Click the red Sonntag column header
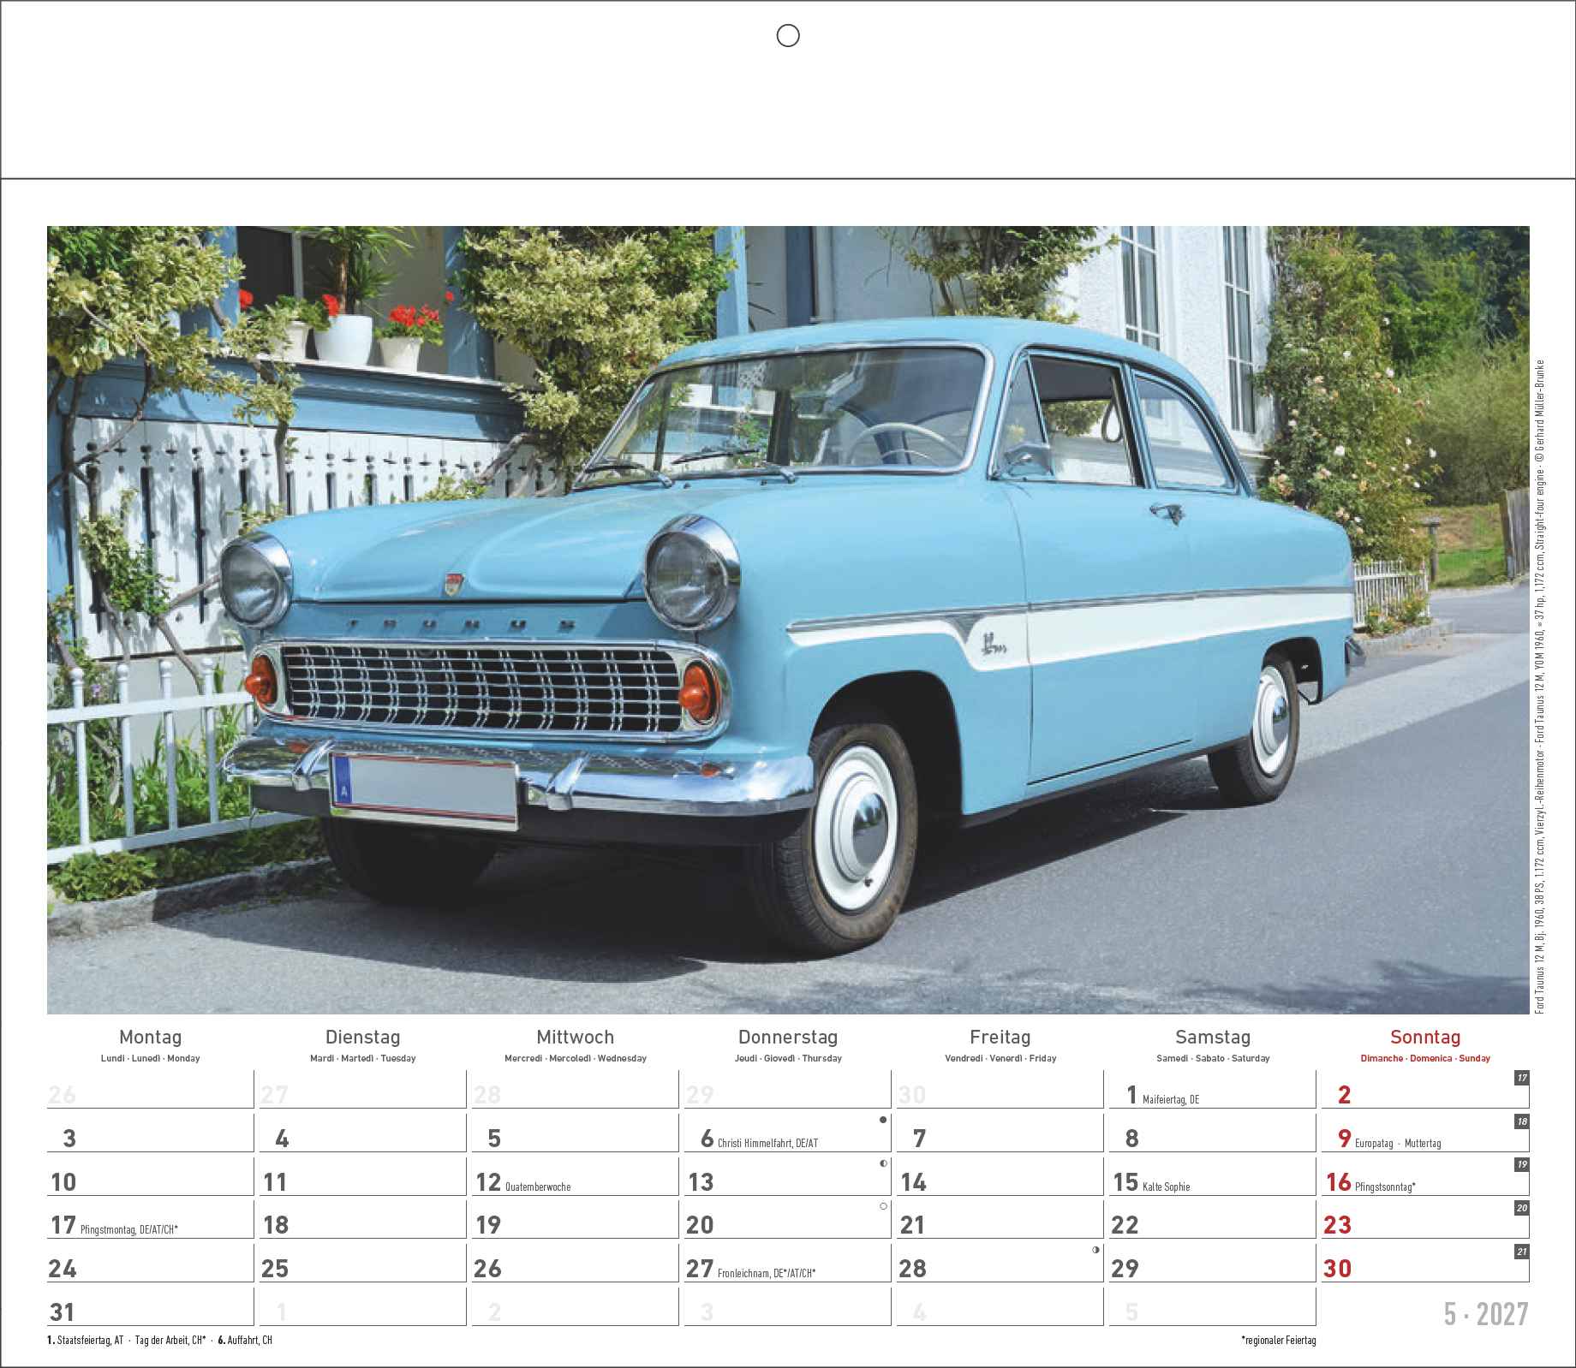The height and width of the screenshot is (1368, 1576). pyautogui.click(x=1425, y=1038)
